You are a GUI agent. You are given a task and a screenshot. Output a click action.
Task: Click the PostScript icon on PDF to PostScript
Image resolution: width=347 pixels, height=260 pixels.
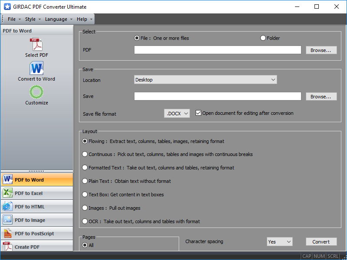pos(7,233)
